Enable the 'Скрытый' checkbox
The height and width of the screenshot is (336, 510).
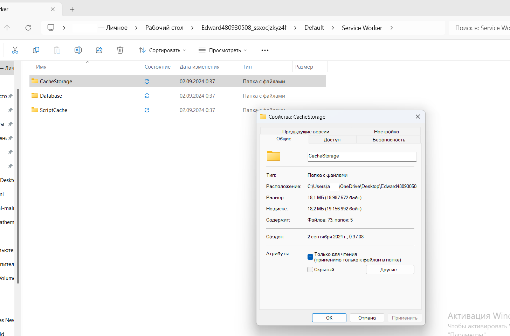(310, 269)
